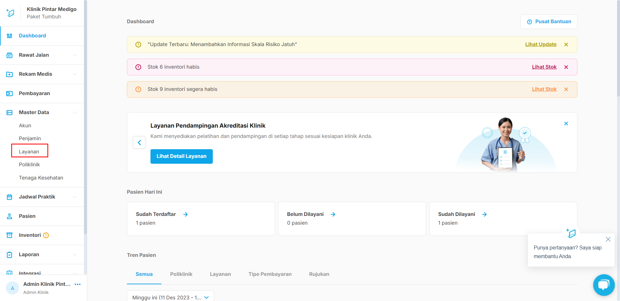This screenshot has width=620, height=301.
Task: Click the Lihat Detail Layanan button
Action: tap(181, 156)
